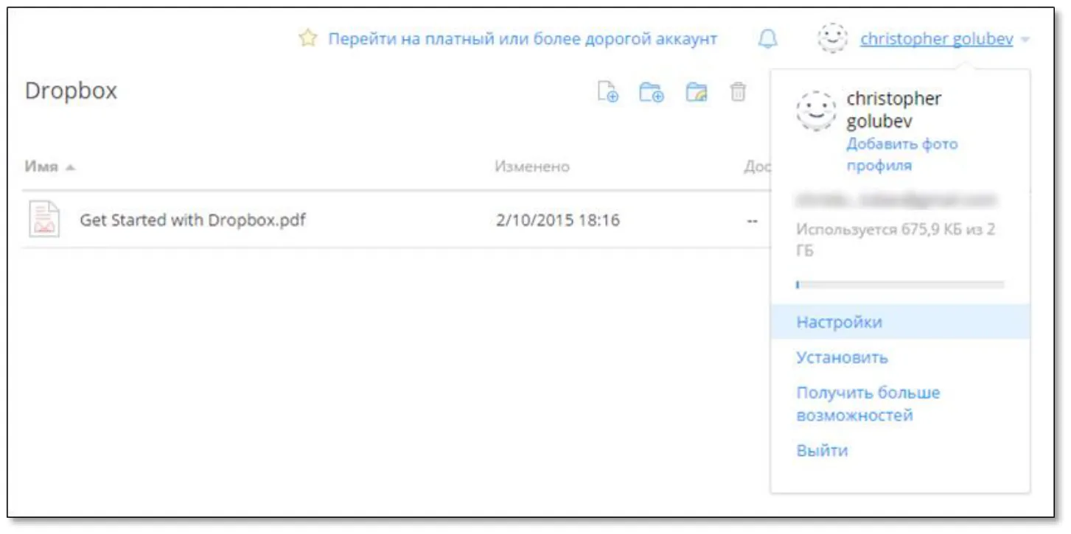Choose Получить больше возможностей menu entry
Screen dimensions: 1071x534
868,404
